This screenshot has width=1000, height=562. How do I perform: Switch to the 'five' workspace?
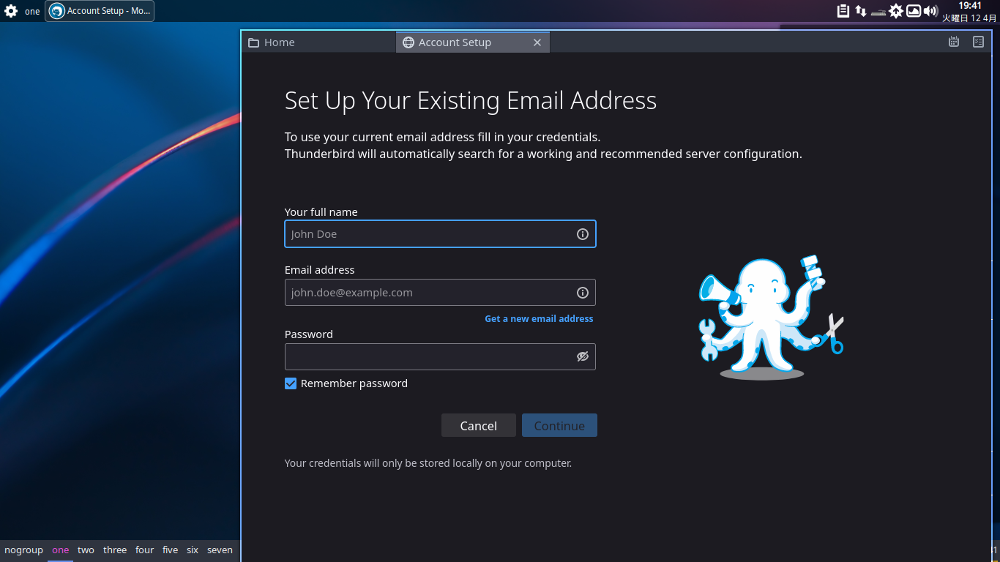(171, 550)
